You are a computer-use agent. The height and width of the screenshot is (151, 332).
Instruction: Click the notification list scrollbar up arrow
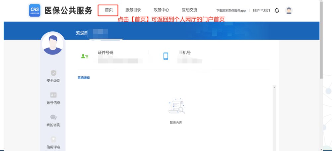[x=274, y=87]
